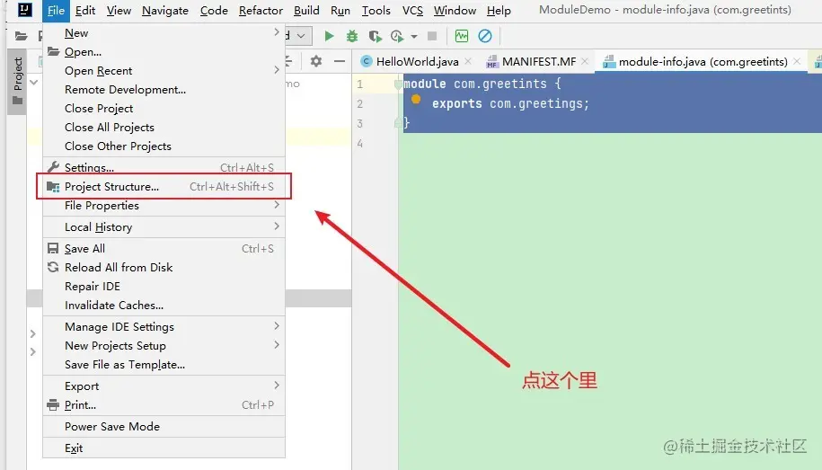Select Remote Development... menu item

pyautogui.click(x=164, y=90)
